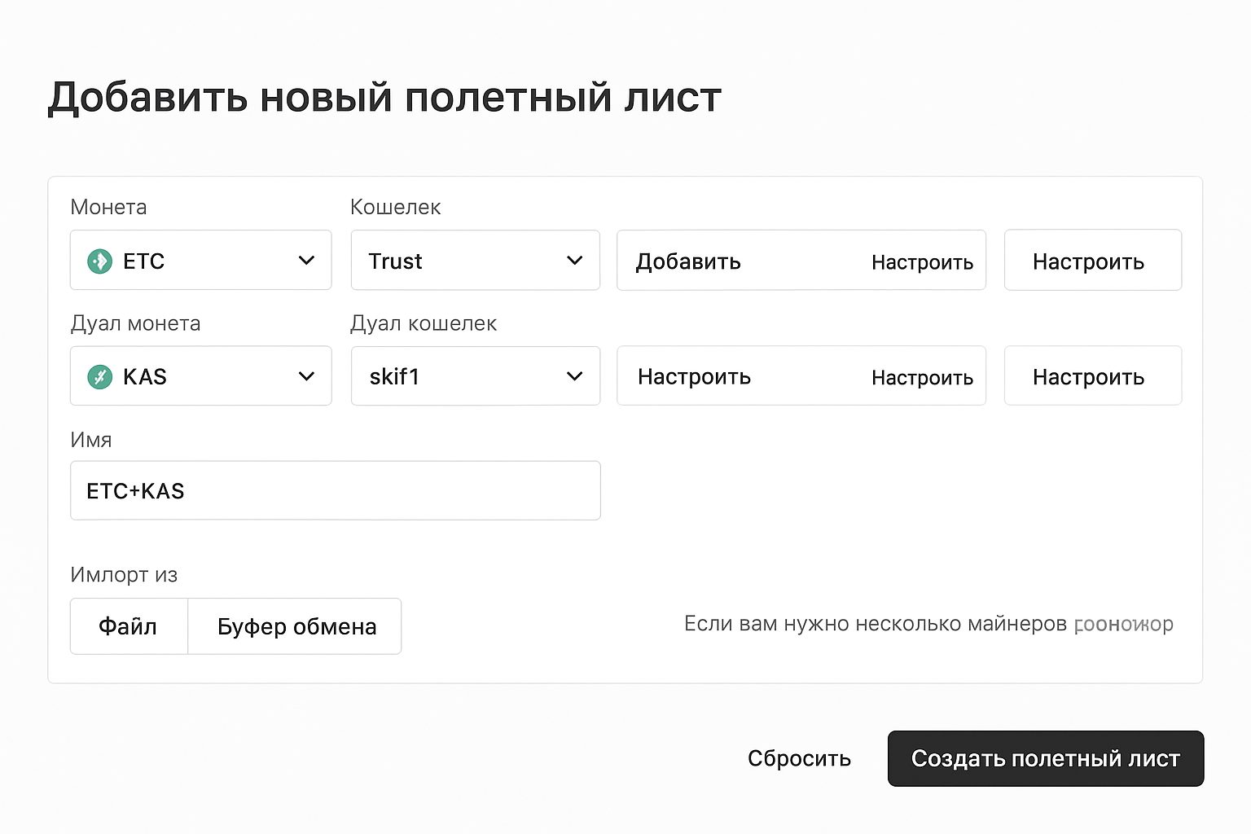This screenshot has height=834, width=1251.
Task: Click the ETC coin icon
Action: click(x=99, y=261)
